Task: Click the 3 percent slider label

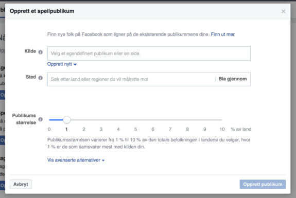Action: (x=101, y=129)
